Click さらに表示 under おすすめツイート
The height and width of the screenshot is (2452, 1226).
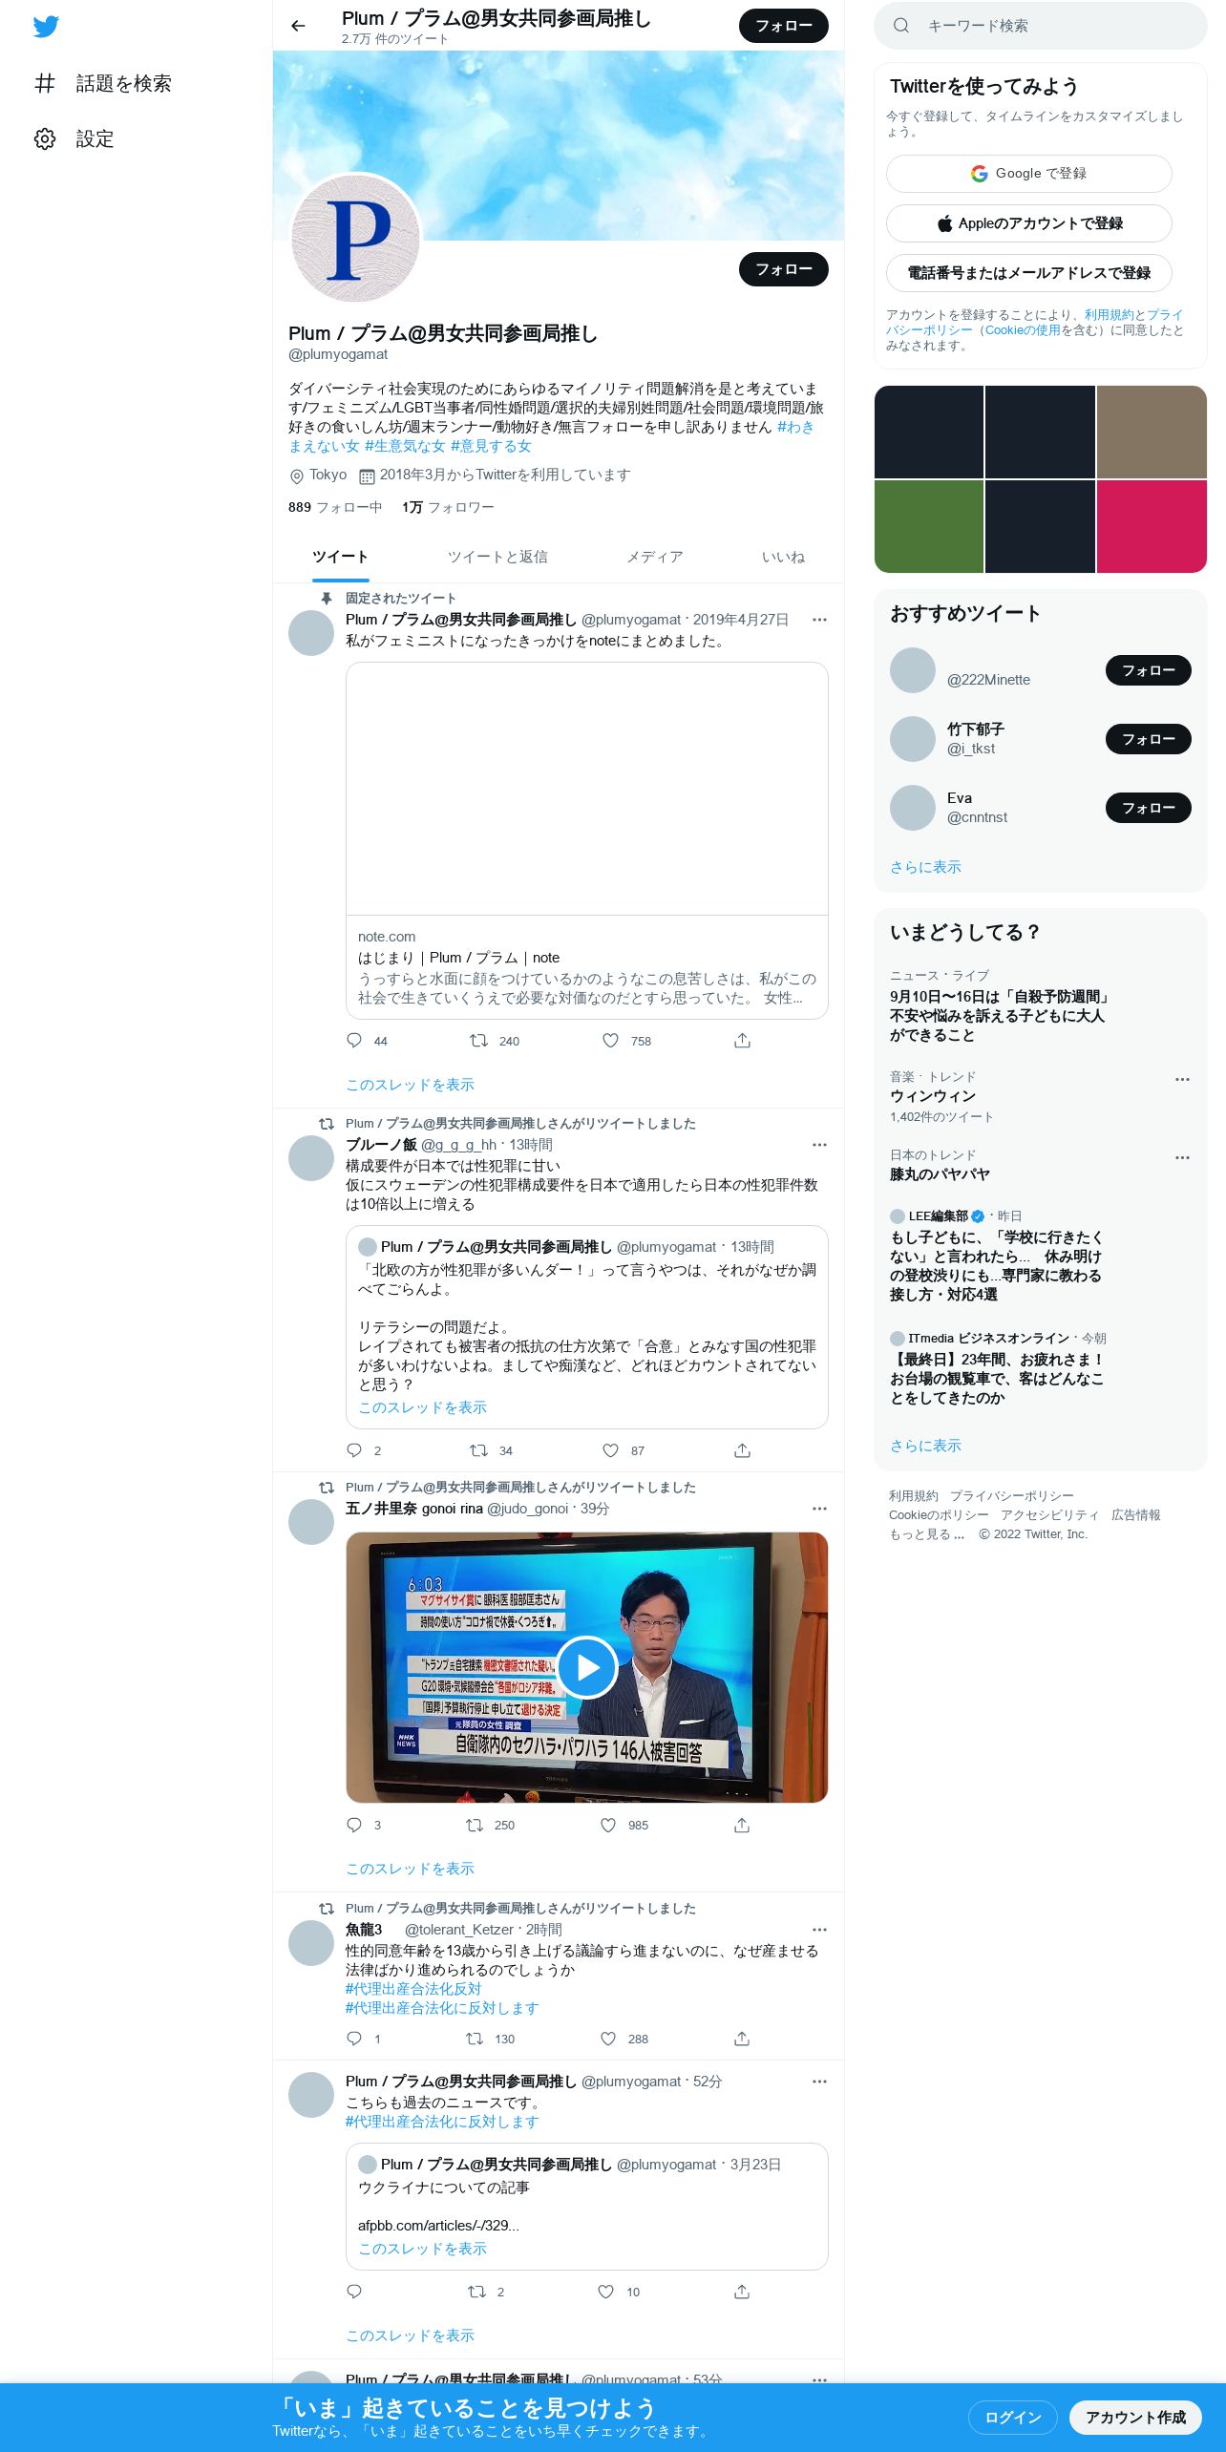point(925,867)
